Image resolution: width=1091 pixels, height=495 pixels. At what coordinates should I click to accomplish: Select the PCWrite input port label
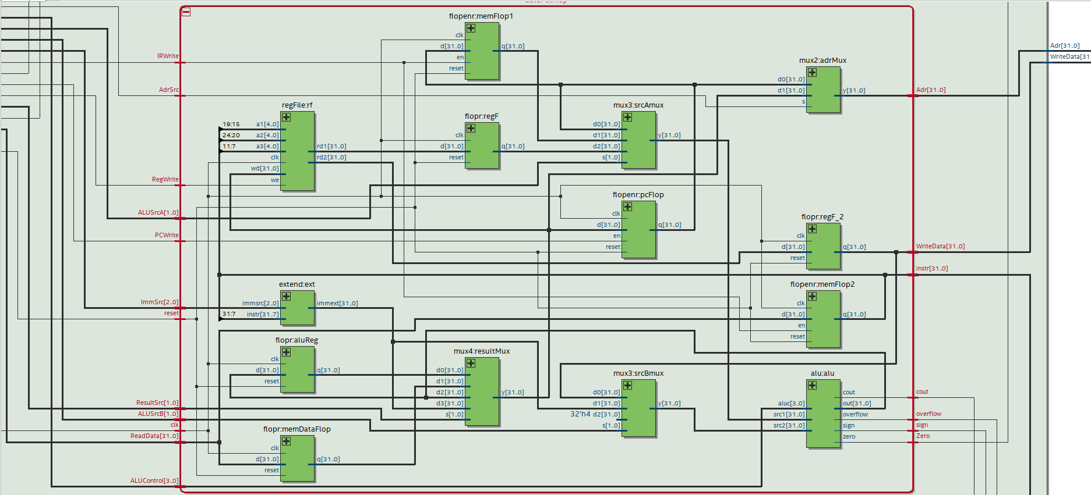[x=167, y=236]
